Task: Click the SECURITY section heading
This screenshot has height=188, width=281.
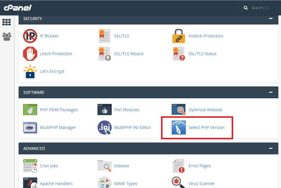Action: tap(33, 19)
